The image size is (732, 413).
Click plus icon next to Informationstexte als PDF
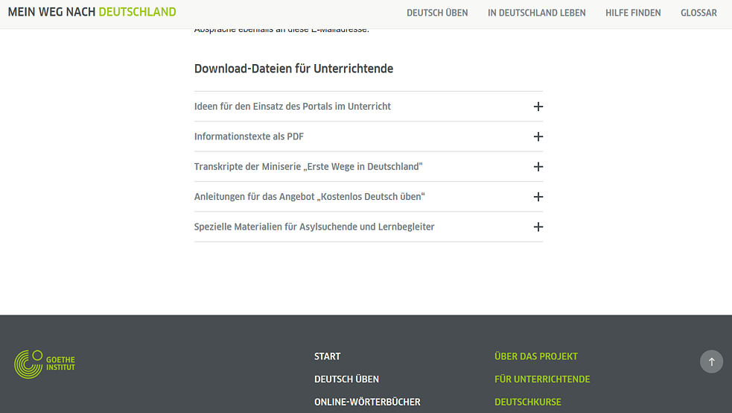pyautogui.click(x=538, y=137)
